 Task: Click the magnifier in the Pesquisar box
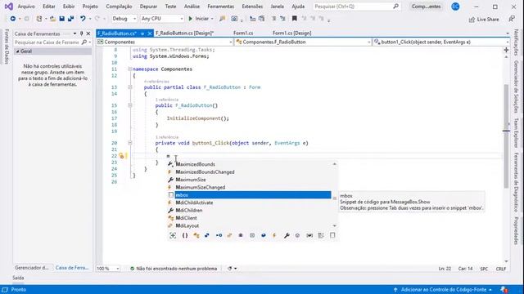395,7
